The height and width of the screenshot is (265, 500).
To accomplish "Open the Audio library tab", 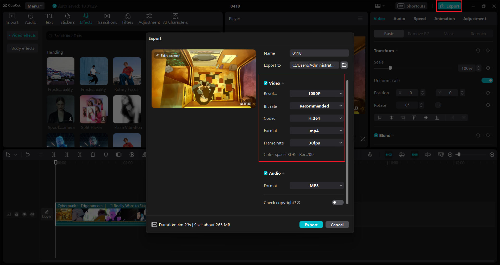I will (30, 19).
